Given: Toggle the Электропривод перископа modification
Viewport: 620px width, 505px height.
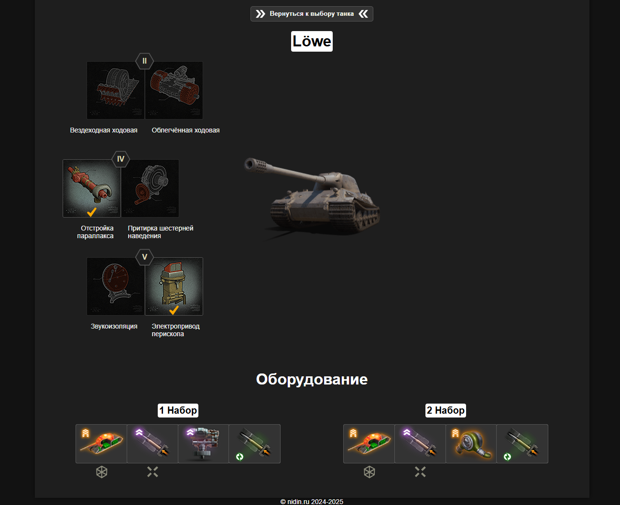Looking at the screenshot, I should coord(174,286).
